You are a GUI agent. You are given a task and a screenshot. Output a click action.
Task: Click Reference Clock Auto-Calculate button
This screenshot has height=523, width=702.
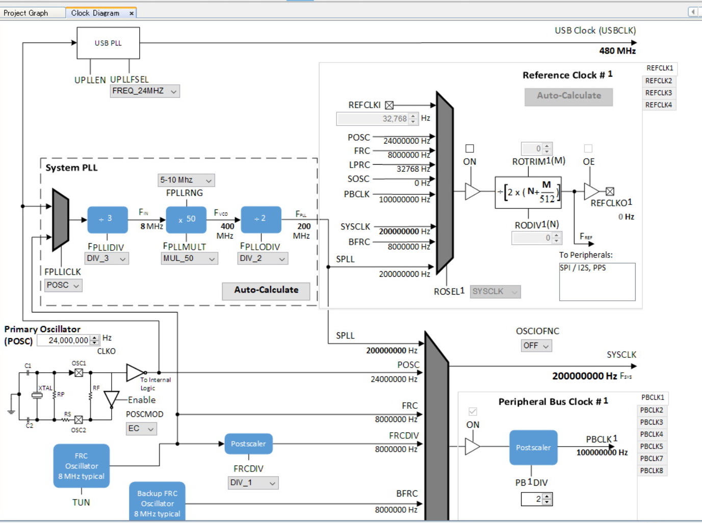[x=568, y=96]
